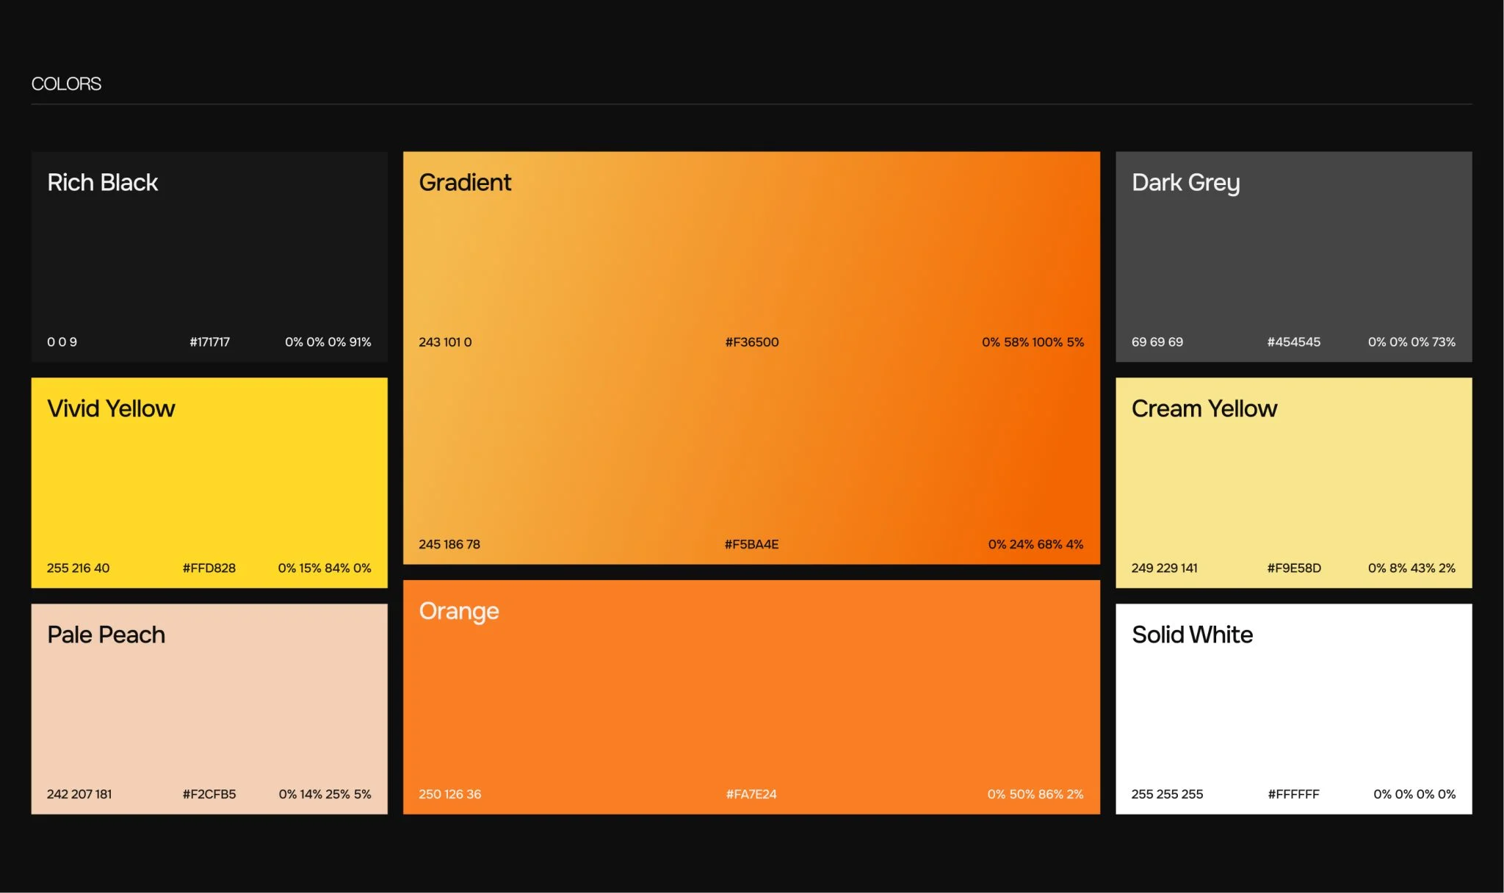Select the Vivid Yellow color swatch

tap(209, 482)
